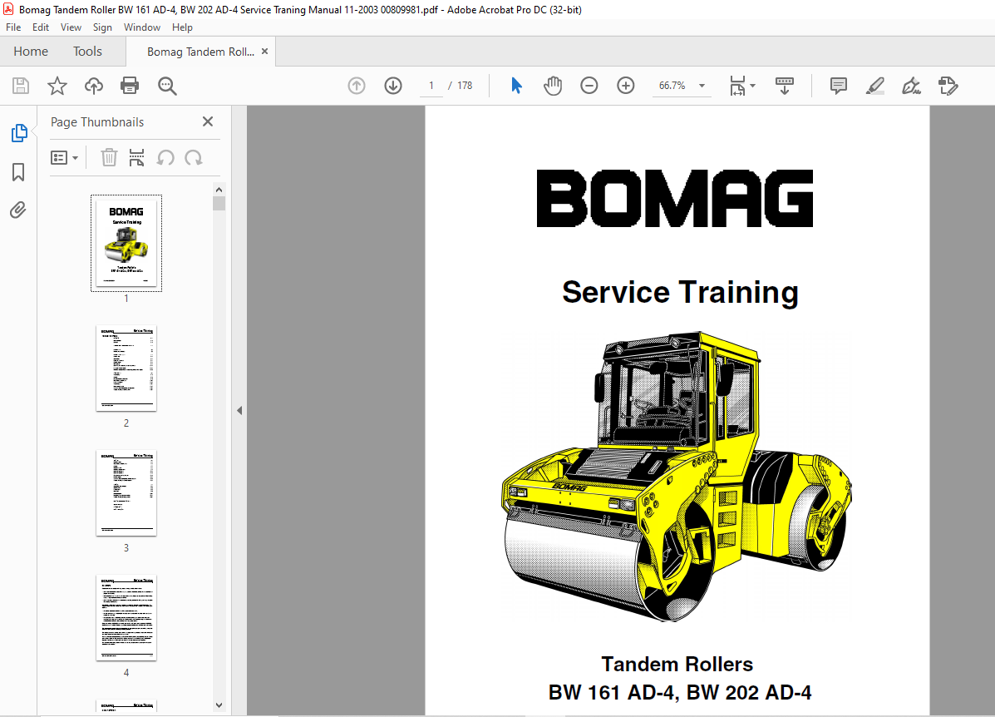This screenshot has width=995, height=717.
Task: Click the thumbnail panel scrollbar handle
Action: [219, 204]
